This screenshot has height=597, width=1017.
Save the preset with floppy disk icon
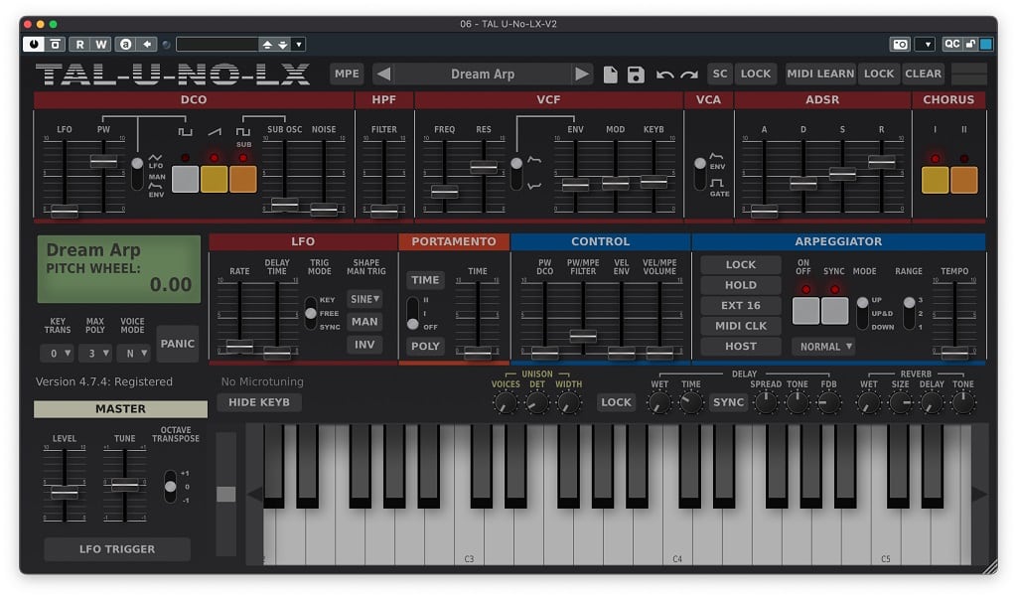point(637,74)
